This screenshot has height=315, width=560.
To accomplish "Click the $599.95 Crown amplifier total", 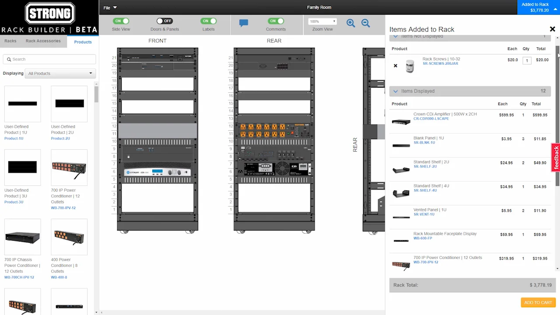I will 540,115.
